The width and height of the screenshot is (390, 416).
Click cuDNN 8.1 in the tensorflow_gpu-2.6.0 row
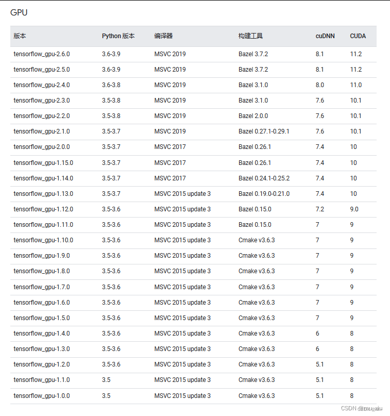(x=320, y=54)
